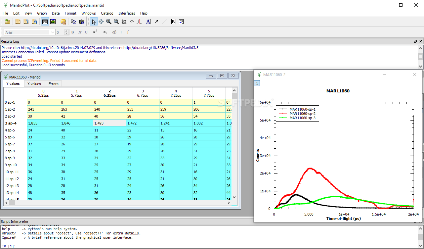The width and height of the screenshot is (424, 249).
Task: Click the fx add function icon
Action: coord(174,22)
